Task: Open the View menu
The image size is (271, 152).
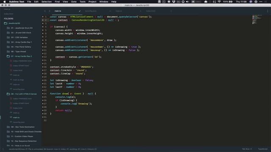Action: point(65,2)
